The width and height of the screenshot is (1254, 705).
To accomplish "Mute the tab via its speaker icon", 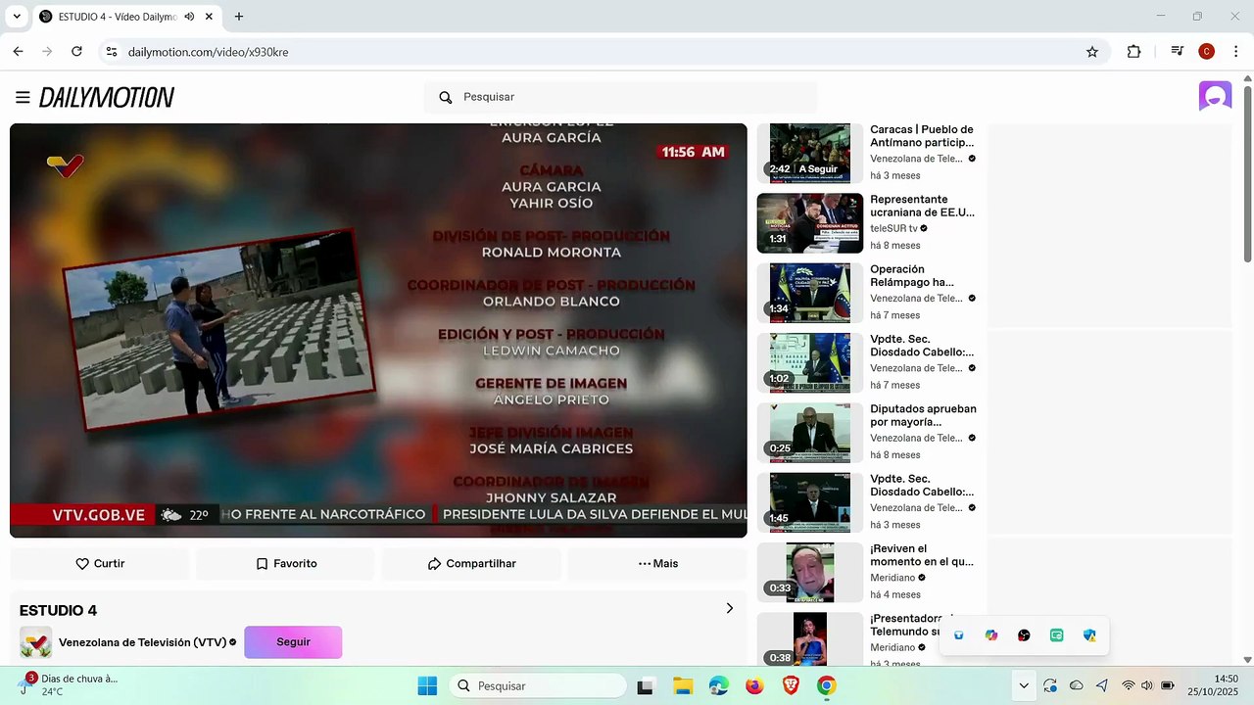I will pos(189,17).
